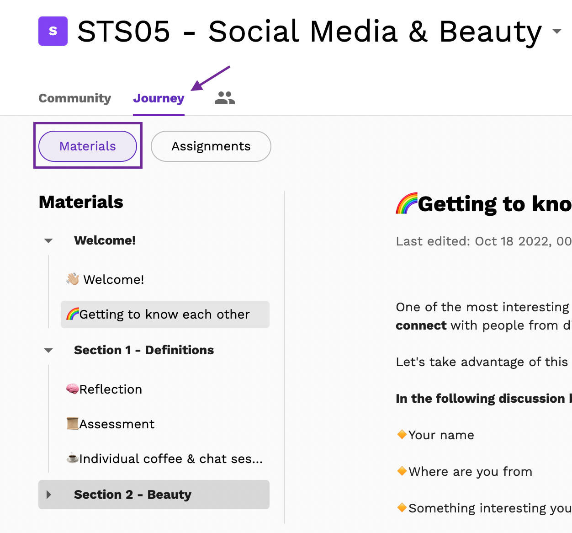Switch to the Journey tab

pos(159,98)
